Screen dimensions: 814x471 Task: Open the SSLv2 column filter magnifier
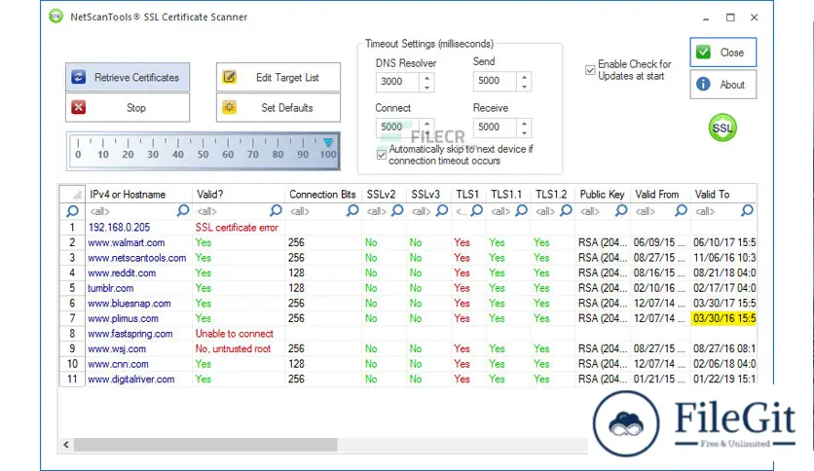397,210
